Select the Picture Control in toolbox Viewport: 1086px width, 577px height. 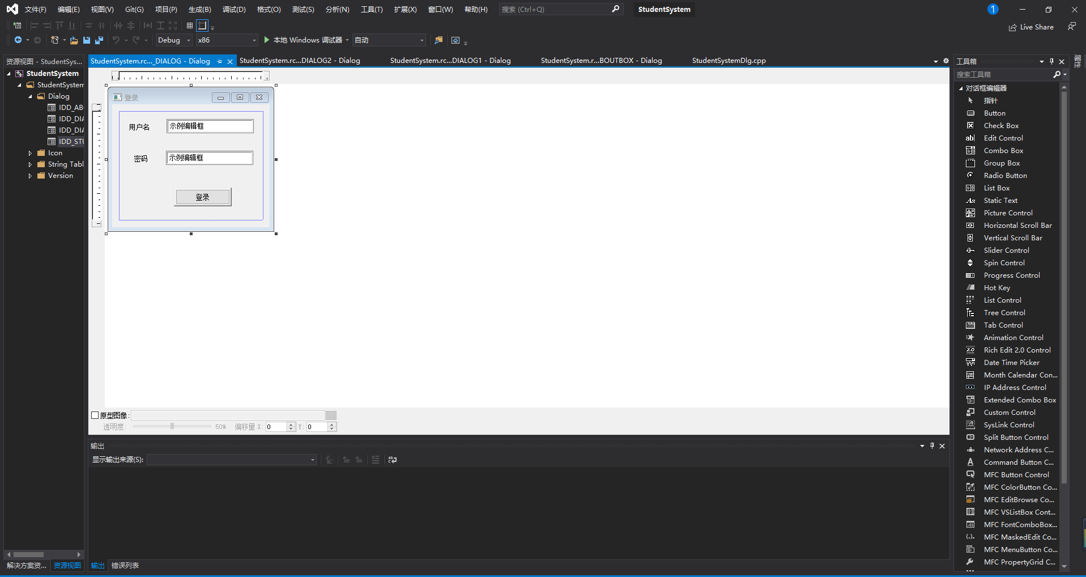coord(1008,213)
